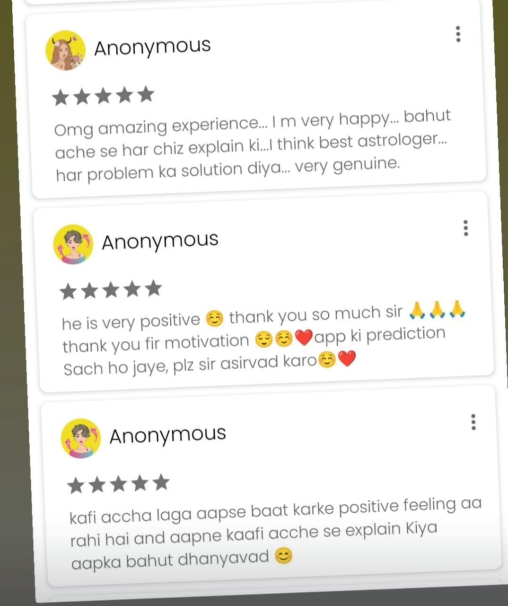Screen dimensions: 508x606
Task: Click the third review's five-star rating
Action: coord(118,483)
